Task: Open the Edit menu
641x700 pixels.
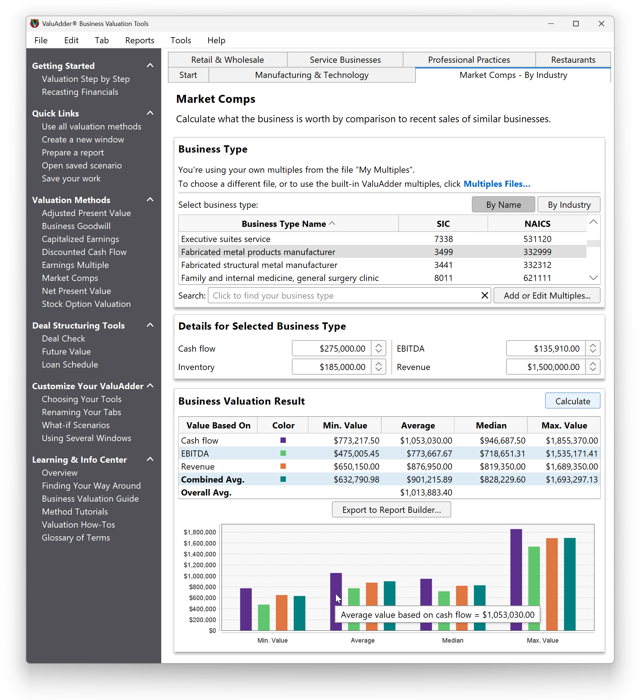Action: (x=71, y=40)
